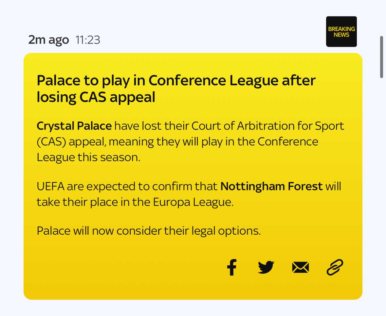Click the 'Europa League' text
This screenshot has width=386, height=316.
pos(193,202)
